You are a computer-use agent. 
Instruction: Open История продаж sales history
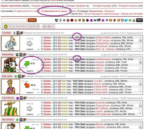pyautogui.click(x=102, y=6)
